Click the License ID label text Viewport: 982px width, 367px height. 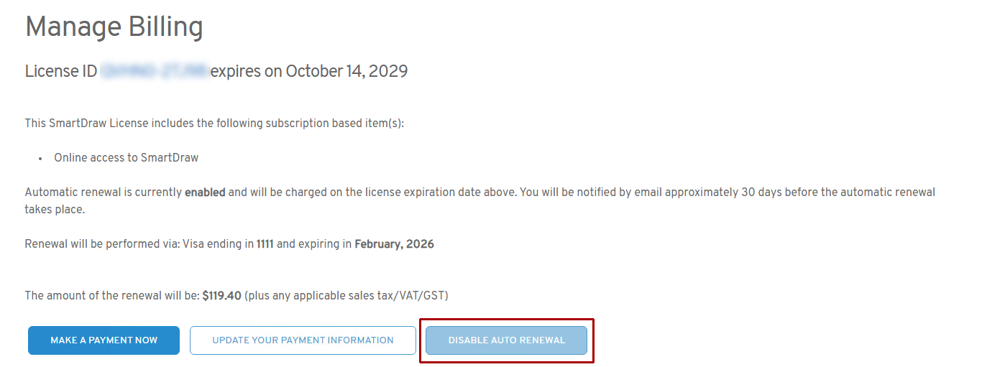tap(60, 72)
